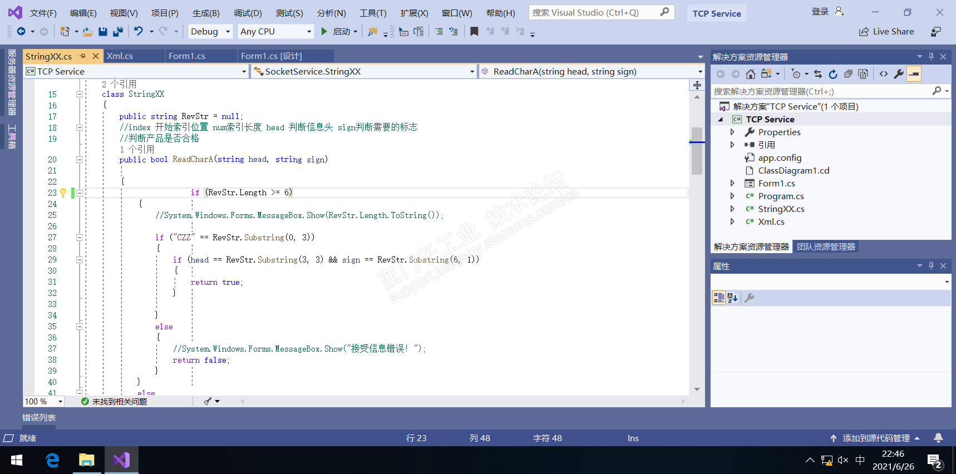Screen dimensions: 956x474
Task: Toggle the preview selected items button
Action: (x=914, y=74)
